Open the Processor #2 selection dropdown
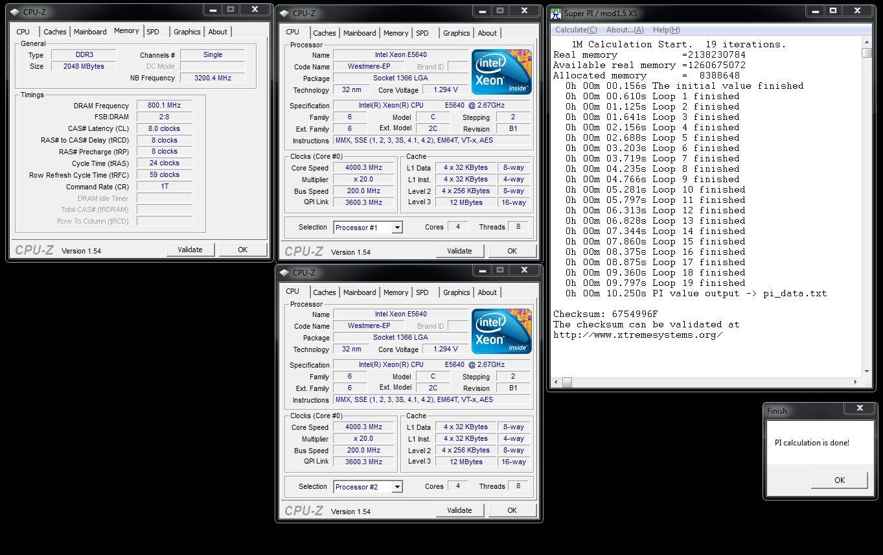The height and width of the screenshot is (555, 883). click(396, 487)
